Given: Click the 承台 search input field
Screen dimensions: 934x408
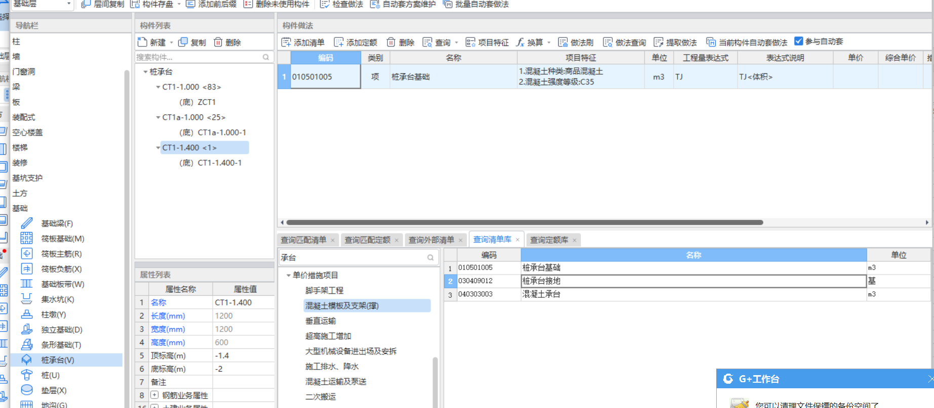Looking at the screenshot, I should click(x=358, y=257).
